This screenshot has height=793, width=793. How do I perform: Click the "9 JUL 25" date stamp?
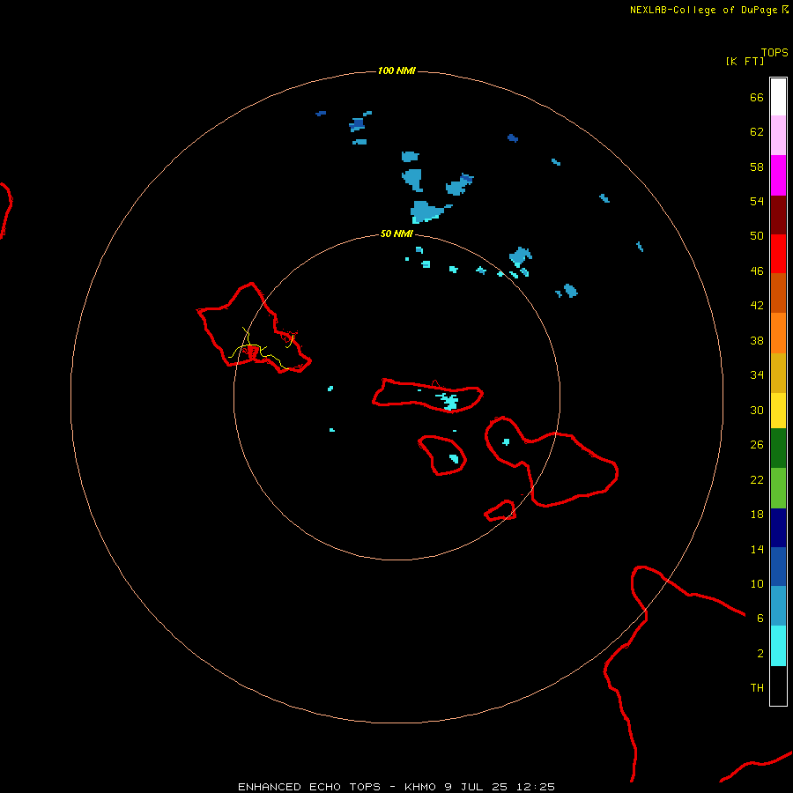[x=476, y=787]
